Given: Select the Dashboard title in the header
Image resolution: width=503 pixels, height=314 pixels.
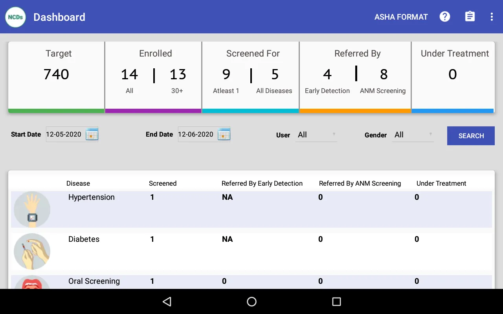Looking at the screenshot, I should click(59, 17).
